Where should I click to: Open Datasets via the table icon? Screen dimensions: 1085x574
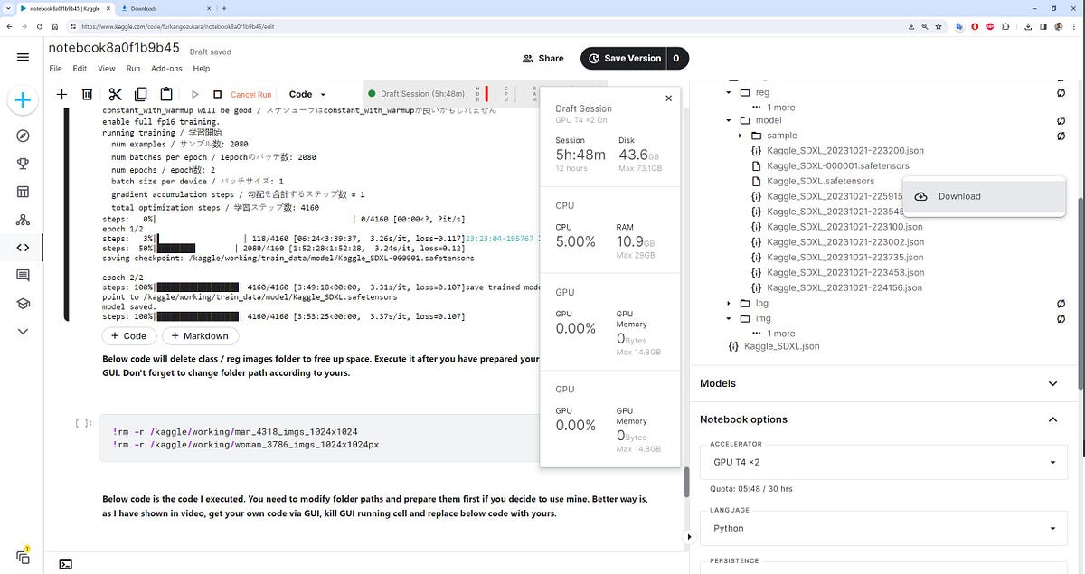(x=23, y=192)
